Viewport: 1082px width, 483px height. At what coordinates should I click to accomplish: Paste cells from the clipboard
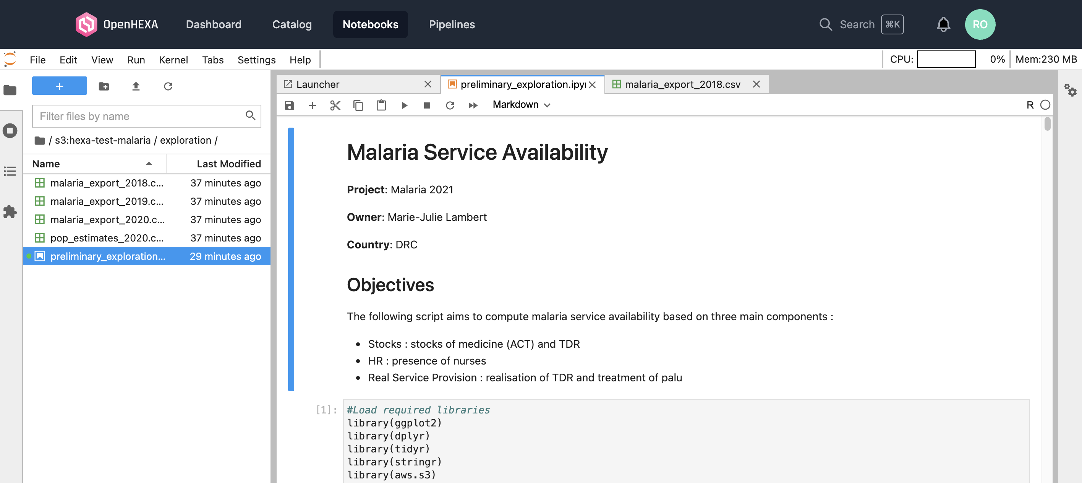(x=381, y=105)
